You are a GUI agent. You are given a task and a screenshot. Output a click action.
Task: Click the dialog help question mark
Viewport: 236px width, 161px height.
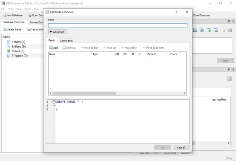(177, 12)
